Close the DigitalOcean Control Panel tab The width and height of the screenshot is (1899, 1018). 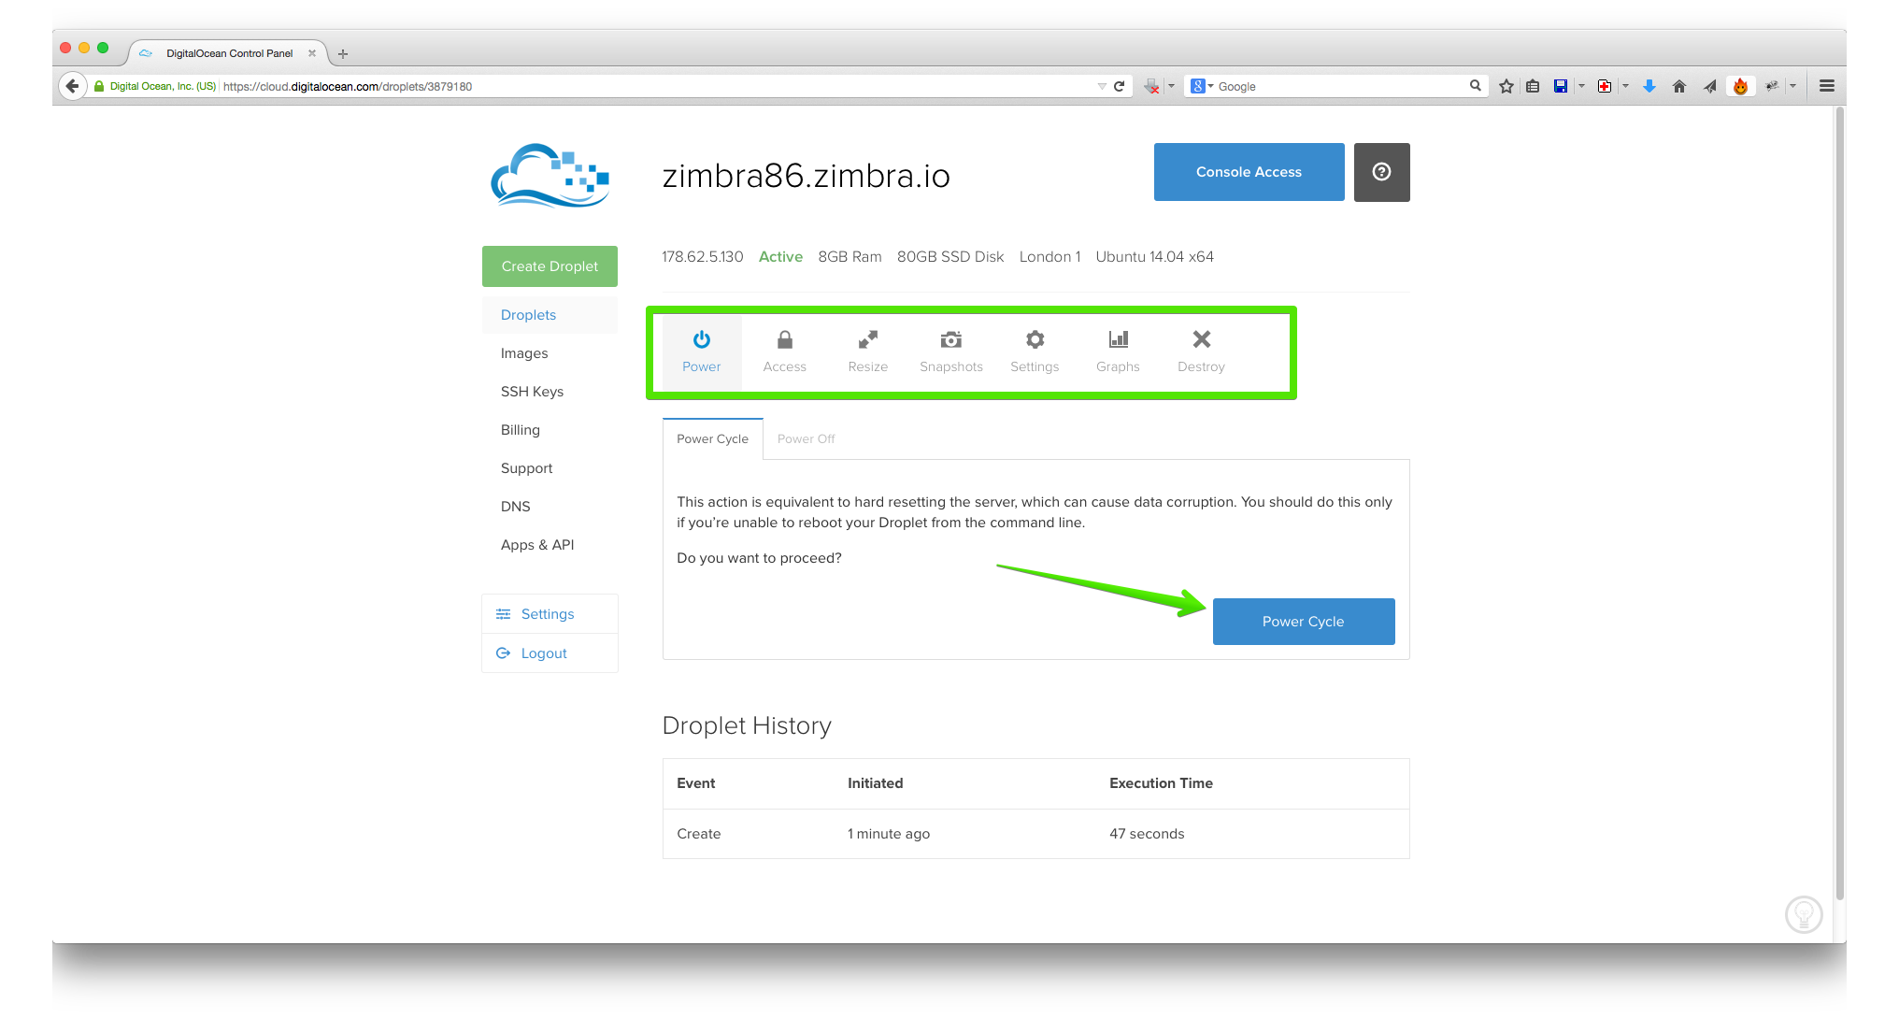pos(312,53)
